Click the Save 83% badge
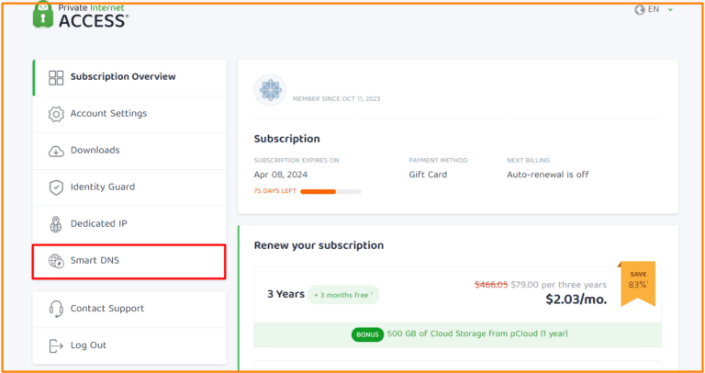Screen dimensions: 705x373 (x=637, y=280)
